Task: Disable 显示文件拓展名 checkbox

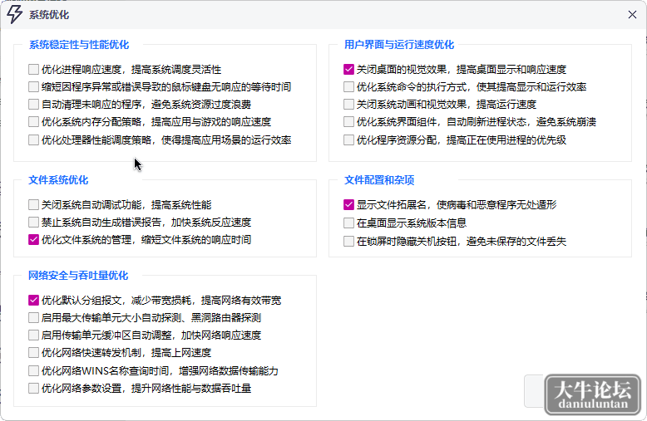Action: tap(348, 205)
